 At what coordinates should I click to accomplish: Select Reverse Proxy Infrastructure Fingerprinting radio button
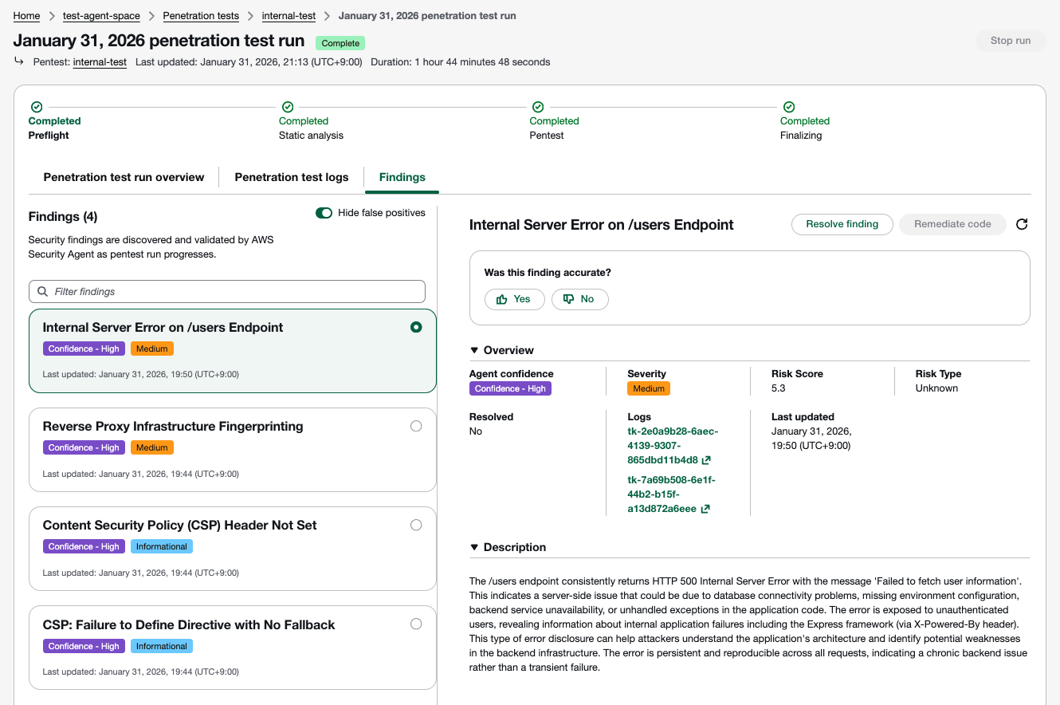point(415,426)
